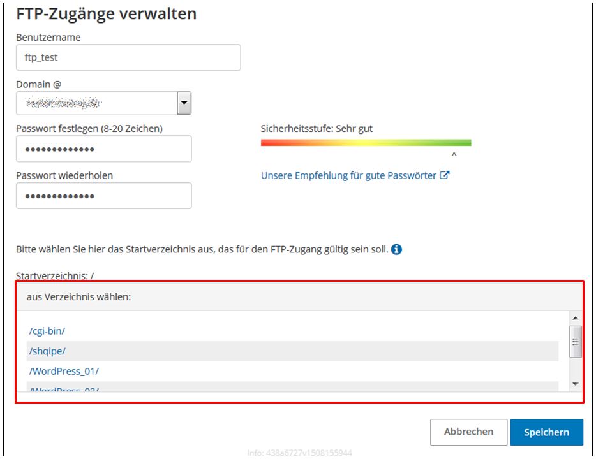Screen dimensions: 596x459
Task: Click the caret marker under the strength bar
Action: tap(454, 155)
